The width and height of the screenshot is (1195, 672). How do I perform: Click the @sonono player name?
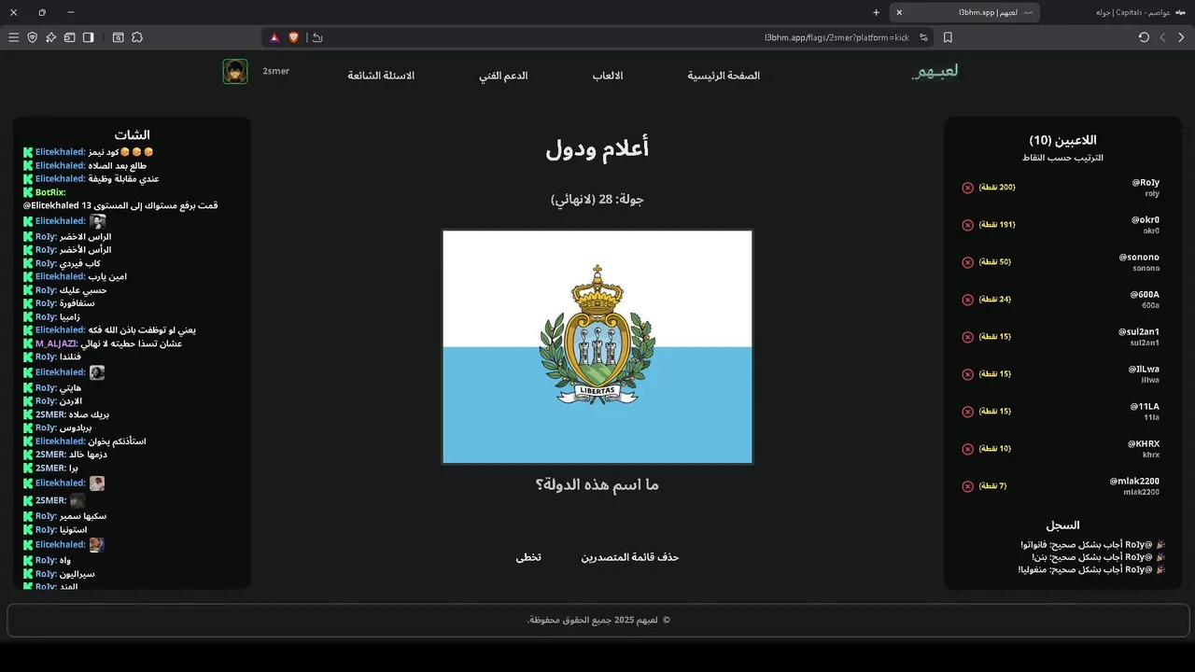(1139, 258)
